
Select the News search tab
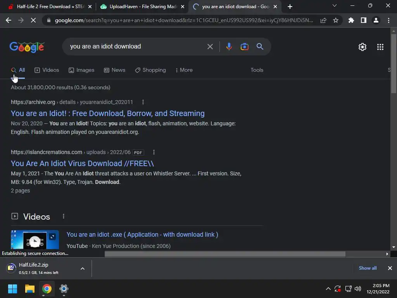[115, 70]
